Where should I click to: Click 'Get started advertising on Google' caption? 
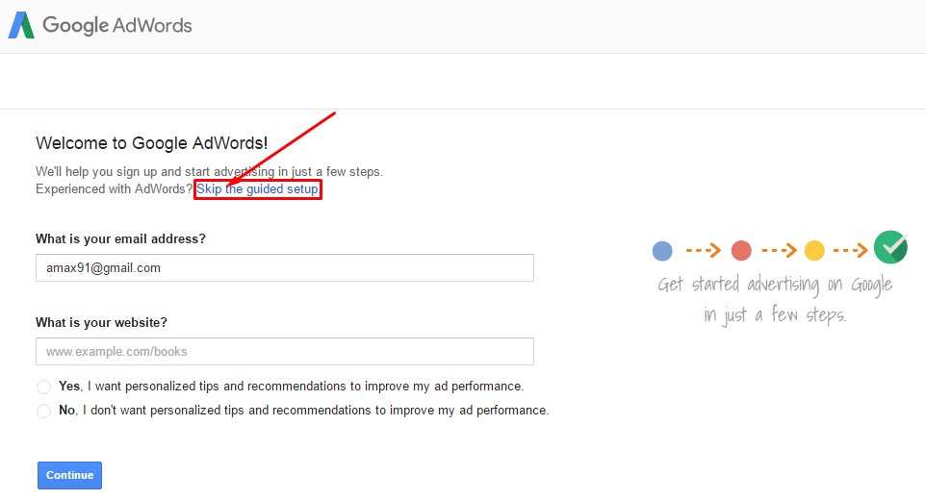[775, 286]
